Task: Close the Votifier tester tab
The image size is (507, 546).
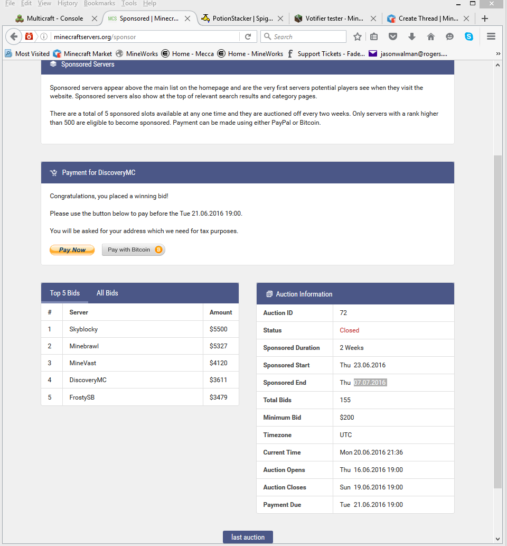Action: tap(373, 18)
